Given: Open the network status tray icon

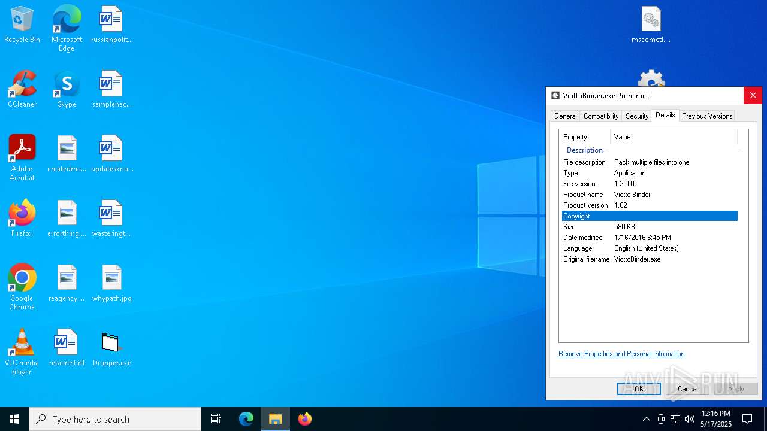Looking at the screenshot, I should pos(675,419).
